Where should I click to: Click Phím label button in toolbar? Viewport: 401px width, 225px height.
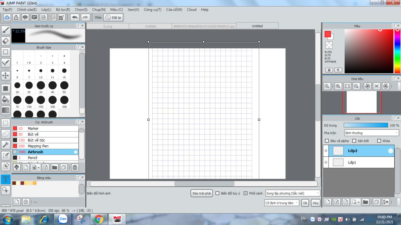click(98, 17)
